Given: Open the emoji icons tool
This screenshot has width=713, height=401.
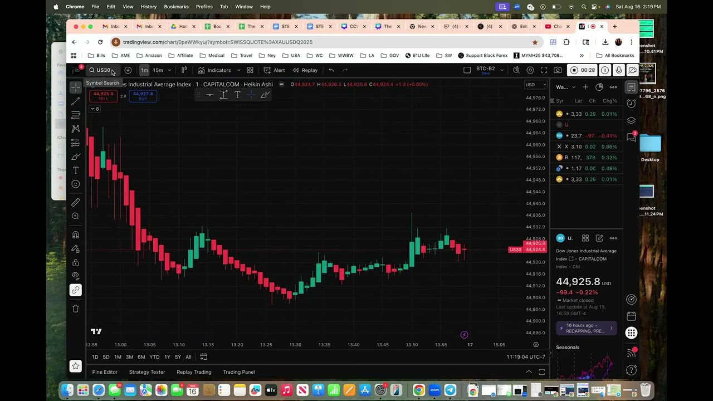Looking at the screenshot, I should pos(76,184).
